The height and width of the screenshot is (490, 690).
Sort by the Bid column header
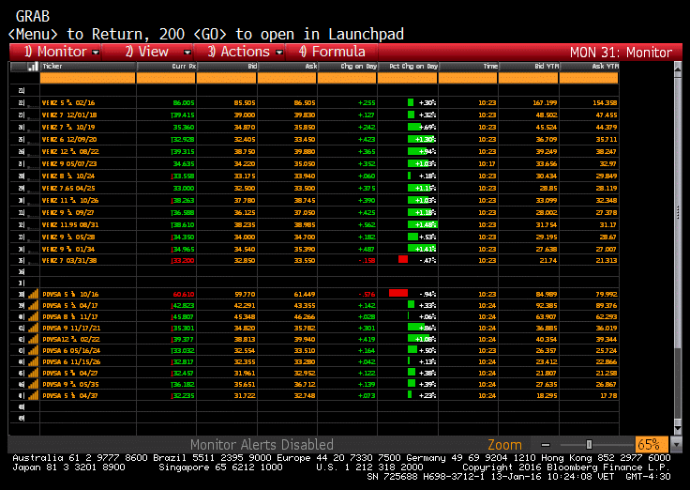point(227,67)
